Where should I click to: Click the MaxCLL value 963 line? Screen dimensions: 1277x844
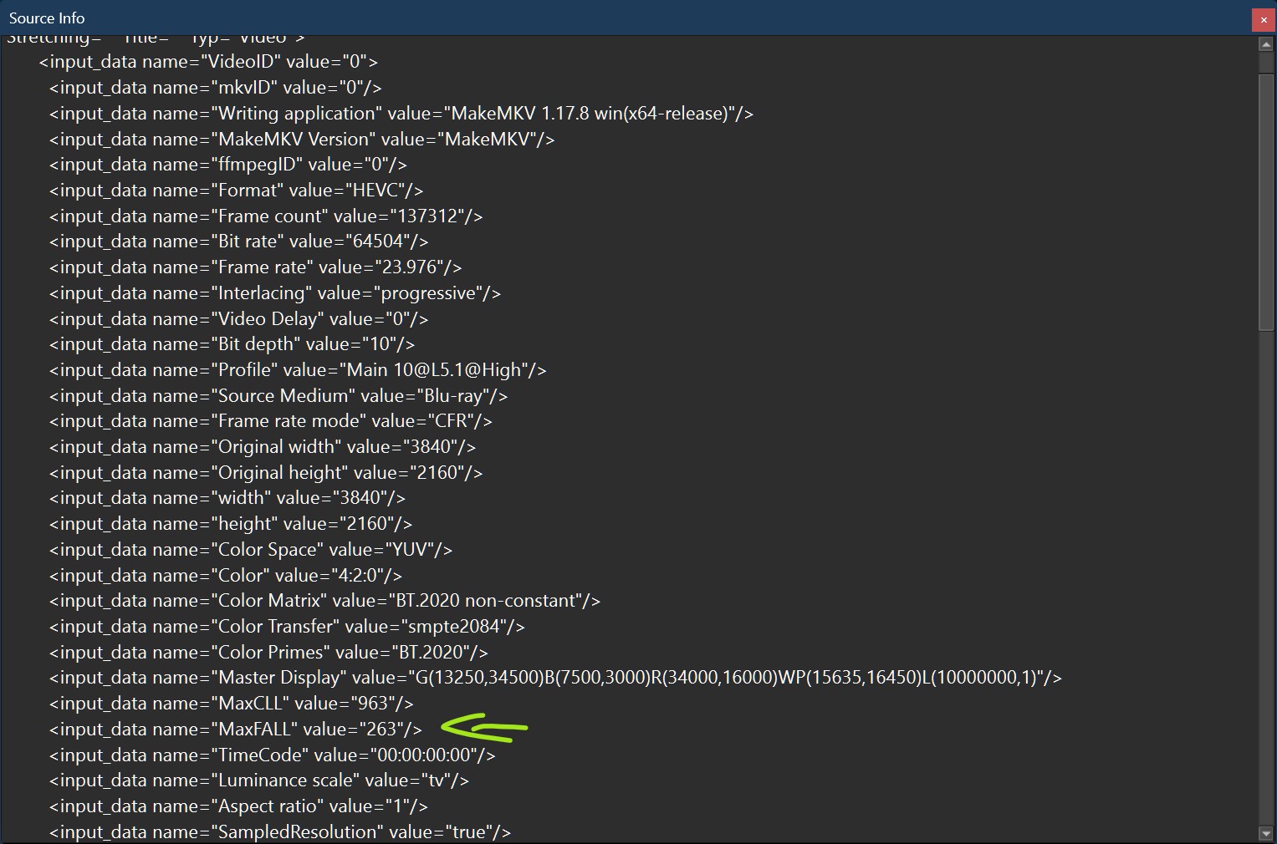[x=231, y=704]
